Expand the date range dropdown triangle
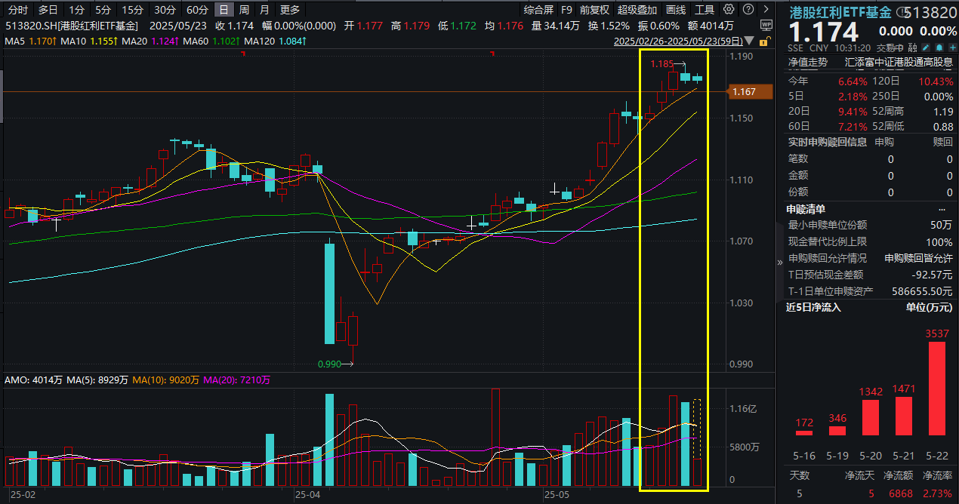The width and height of the screenshot is (959, 504). coord(748,41)
